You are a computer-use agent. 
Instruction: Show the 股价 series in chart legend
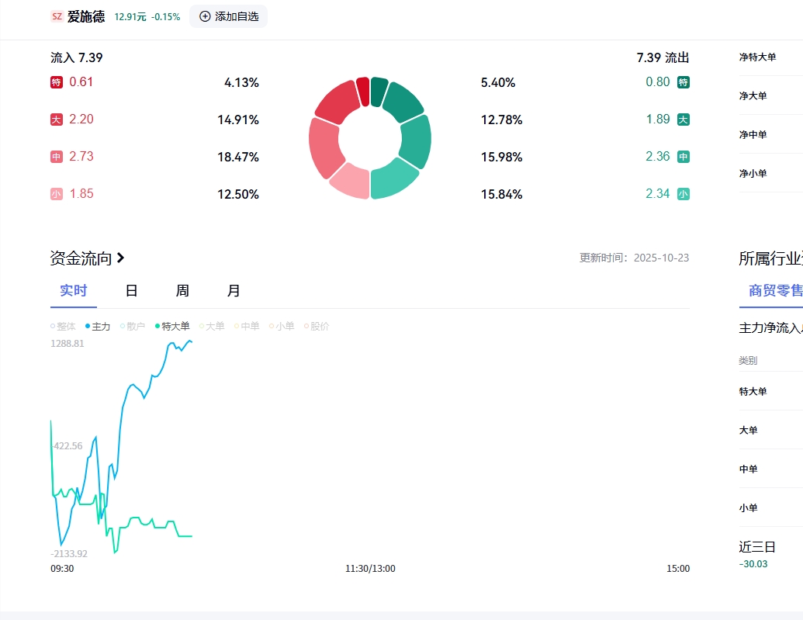317,327
